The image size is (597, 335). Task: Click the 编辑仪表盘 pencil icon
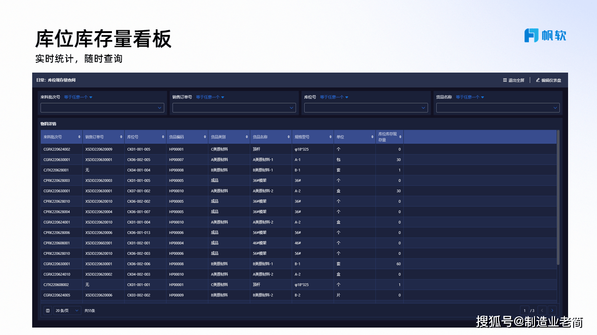tap(538, 80)
